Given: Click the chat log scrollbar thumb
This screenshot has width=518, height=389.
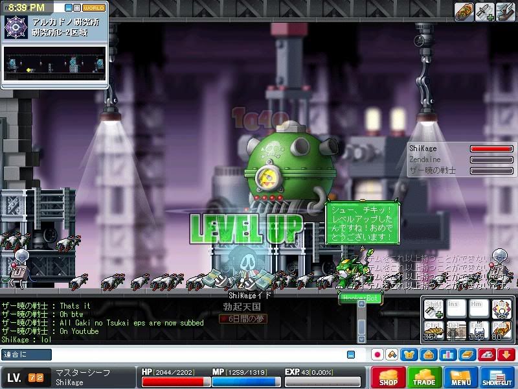Looking at the screenshot, I should tap(361, 326).
